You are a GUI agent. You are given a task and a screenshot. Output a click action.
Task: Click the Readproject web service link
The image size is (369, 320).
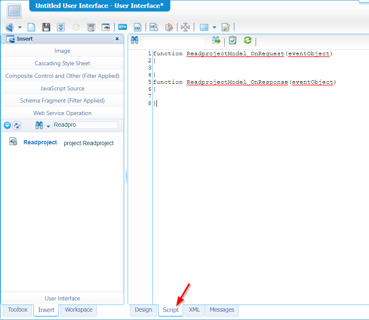[x=40, y=142]
